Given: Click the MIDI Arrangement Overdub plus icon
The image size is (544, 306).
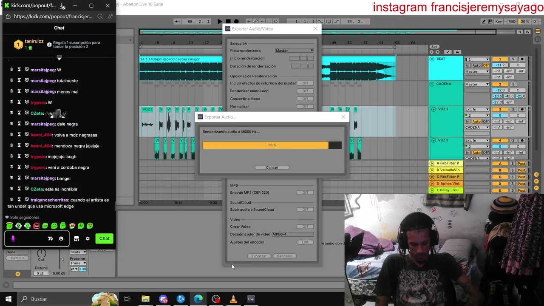Looking at the screenshot, I should [249, 22].
